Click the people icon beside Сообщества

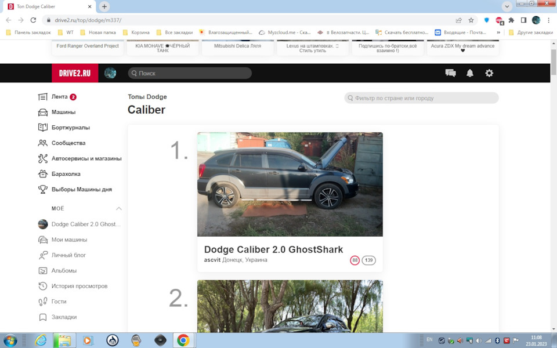pyautogui.click(x=42, y=143)
